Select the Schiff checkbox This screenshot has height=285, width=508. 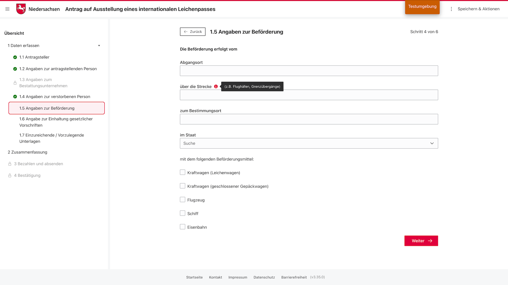[183, 213]
